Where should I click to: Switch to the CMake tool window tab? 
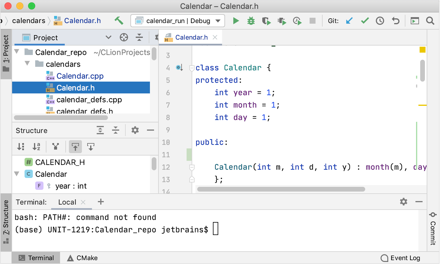82,258
